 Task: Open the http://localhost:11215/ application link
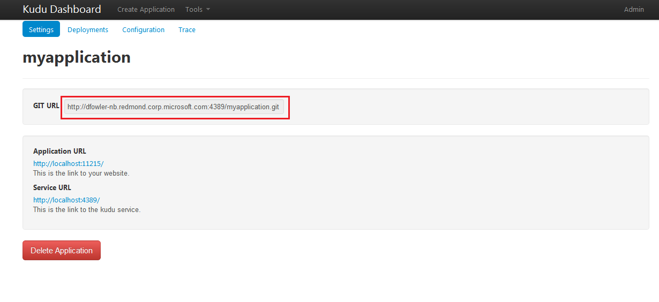click(x=68, y=163)
